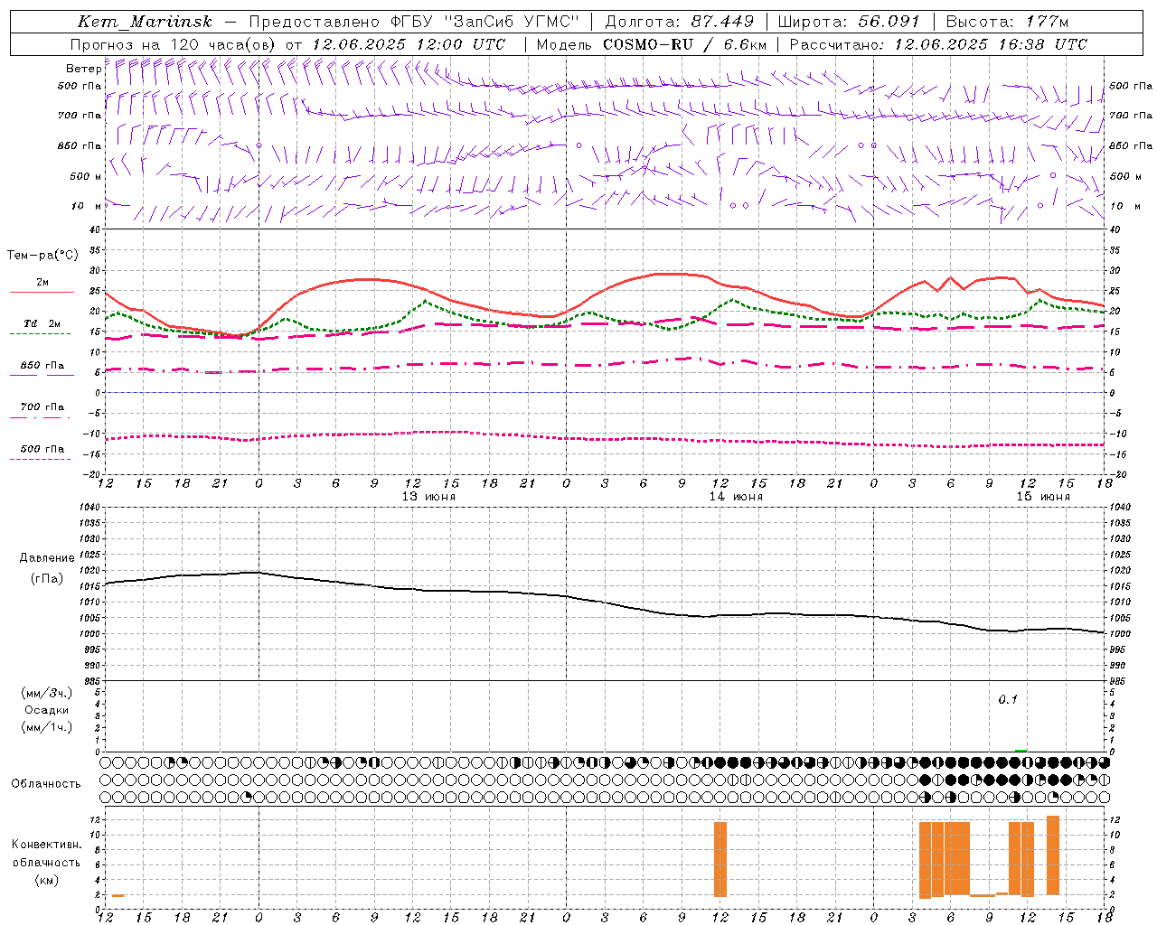This screenshot has width=1157, height=925.
Task: Click the 15 июня date label
Action: click(1043, 497)
